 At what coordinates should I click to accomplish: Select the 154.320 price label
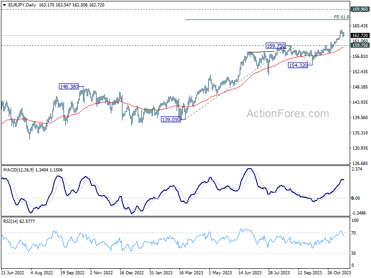pos(298,65)
